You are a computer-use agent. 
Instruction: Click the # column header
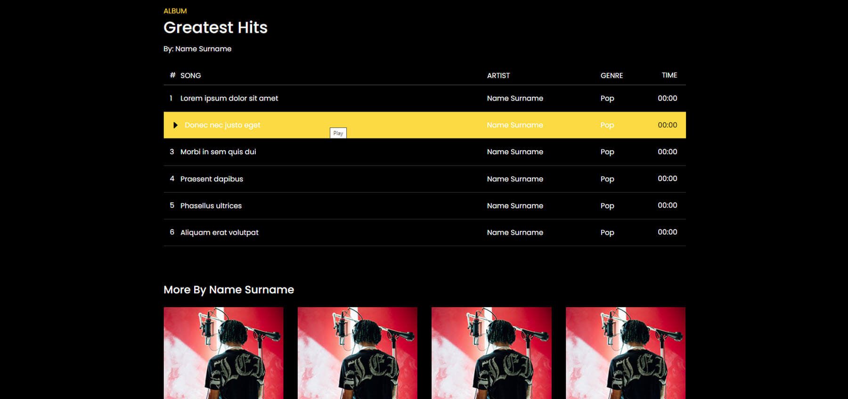172,75
